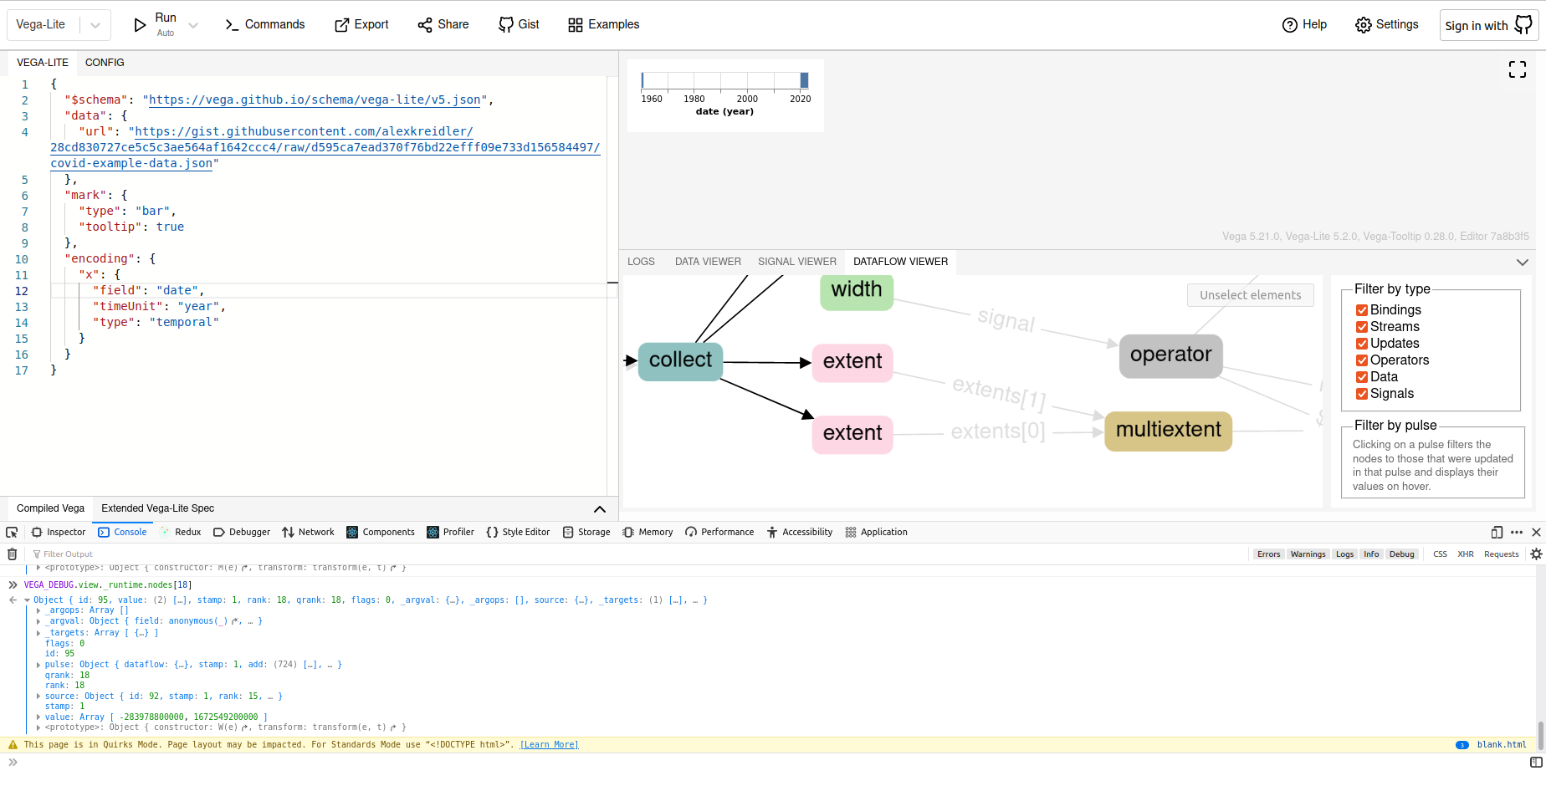Sign in with GitHub button
The width and height of the screenshot is (1546, 786).
1488,25
